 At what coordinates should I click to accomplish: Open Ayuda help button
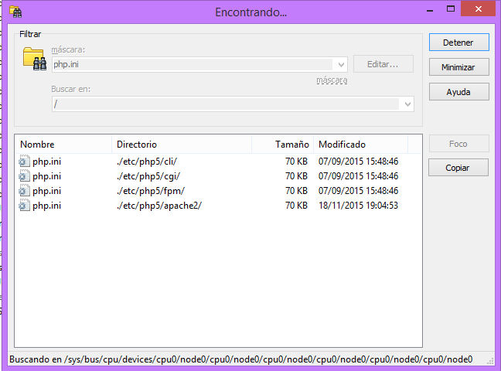[458, 92]
